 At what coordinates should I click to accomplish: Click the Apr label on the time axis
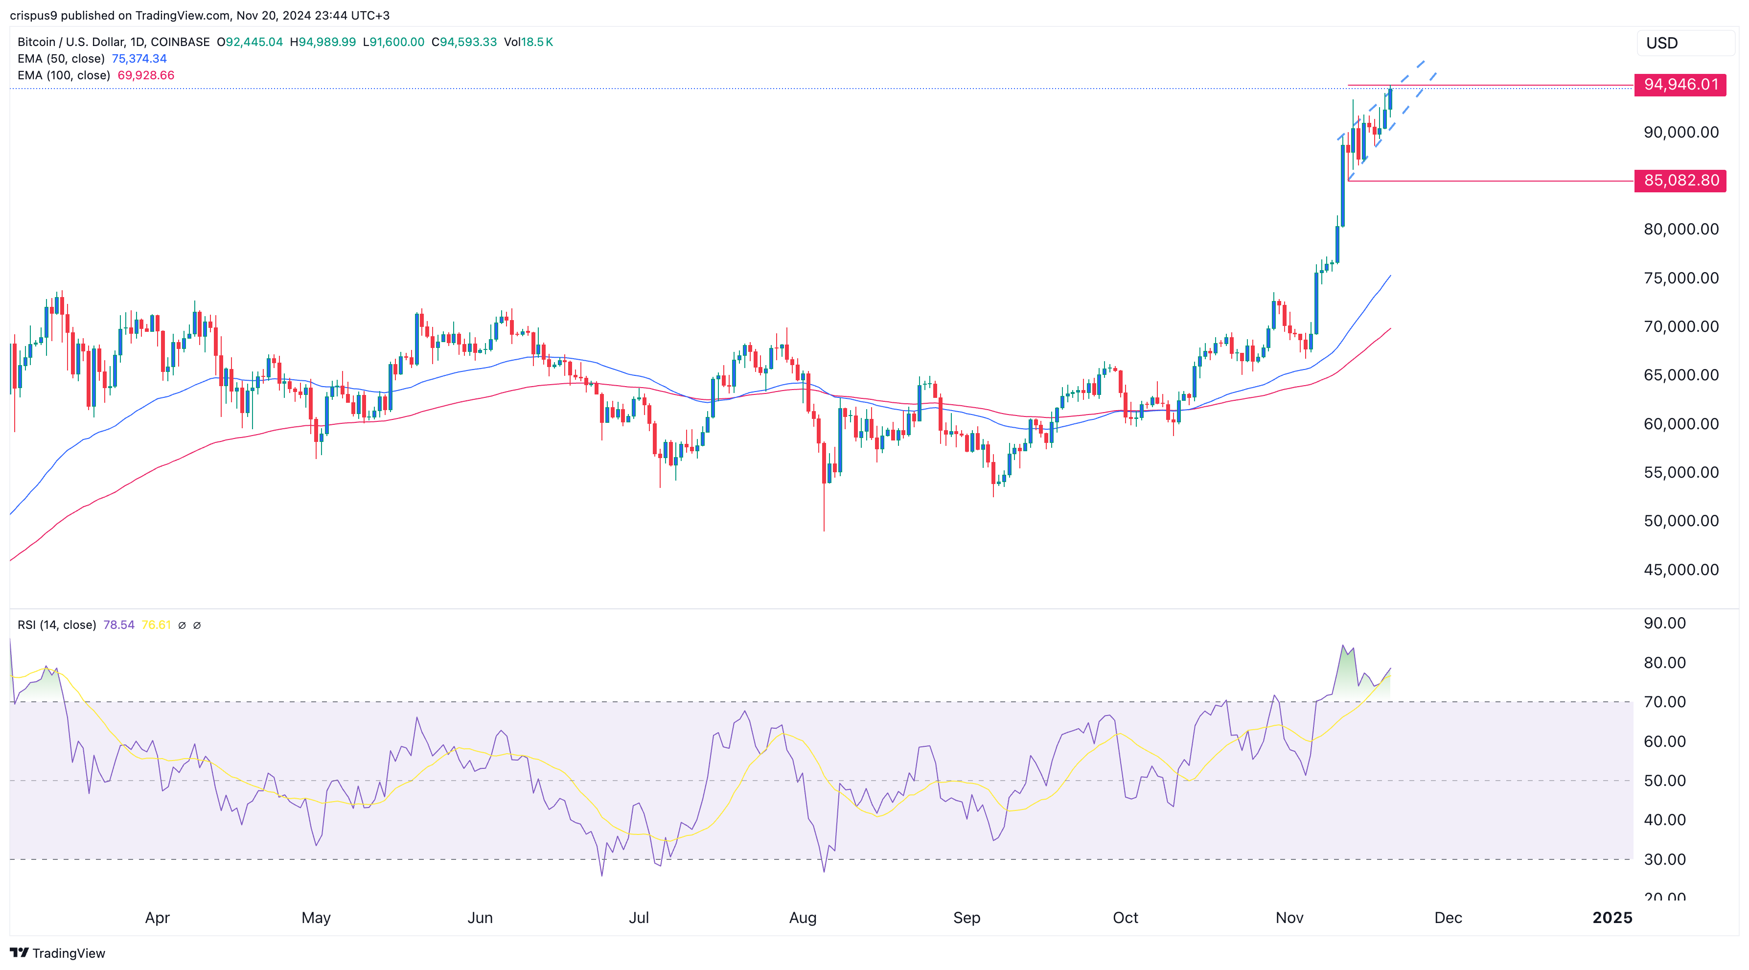click(x=158, y=919)
